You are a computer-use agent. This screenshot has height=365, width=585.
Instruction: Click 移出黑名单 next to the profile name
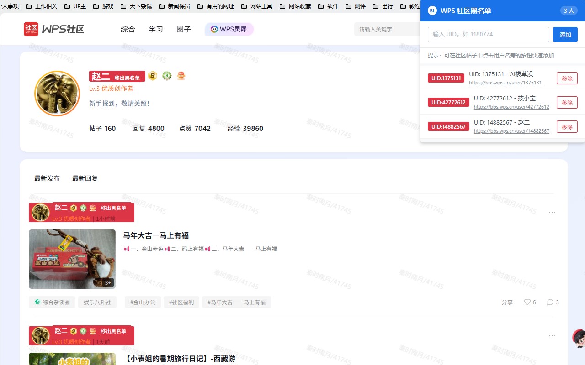click(128, 78)
